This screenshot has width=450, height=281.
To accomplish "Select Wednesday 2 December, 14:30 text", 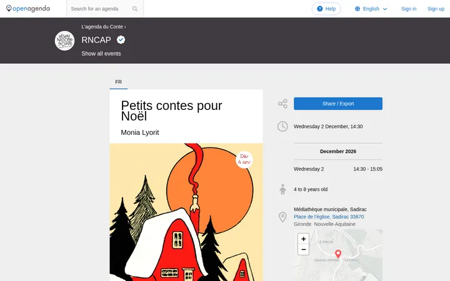I will (x=328, y=126).
